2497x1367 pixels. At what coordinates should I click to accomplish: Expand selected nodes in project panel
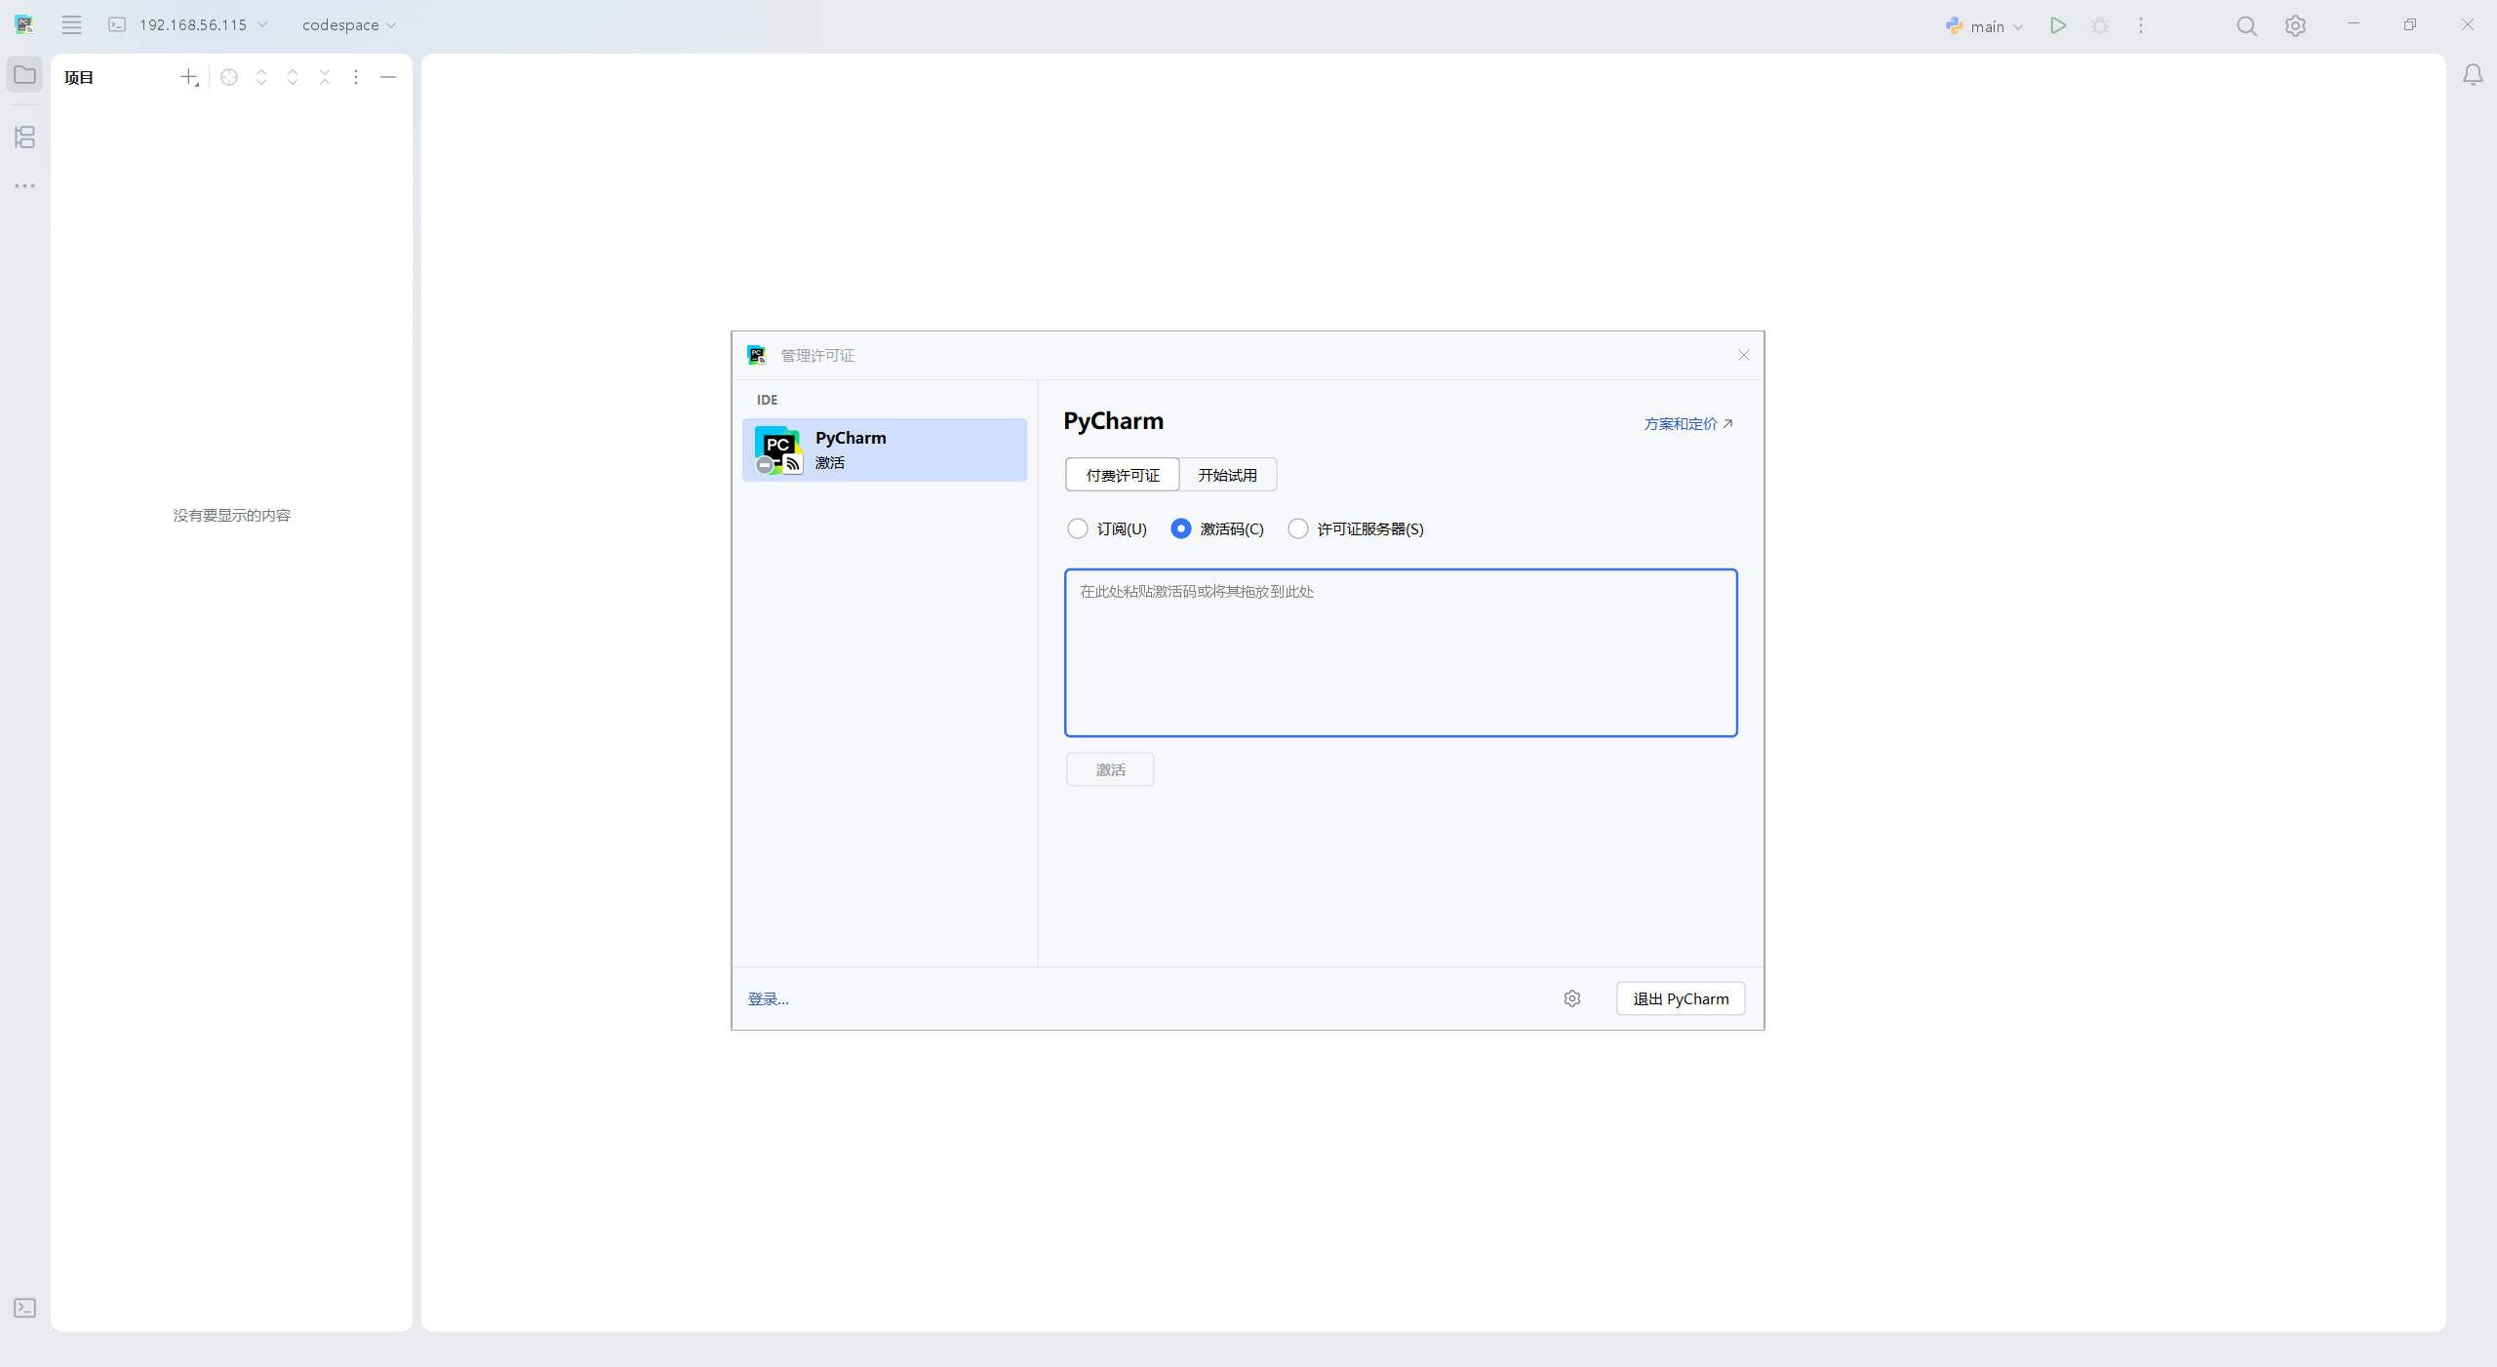(261, 77)
